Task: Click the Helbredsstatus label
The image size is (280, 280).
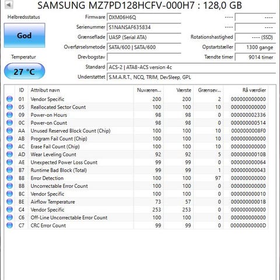Action: pyautogui.click(x=24, y=17)
